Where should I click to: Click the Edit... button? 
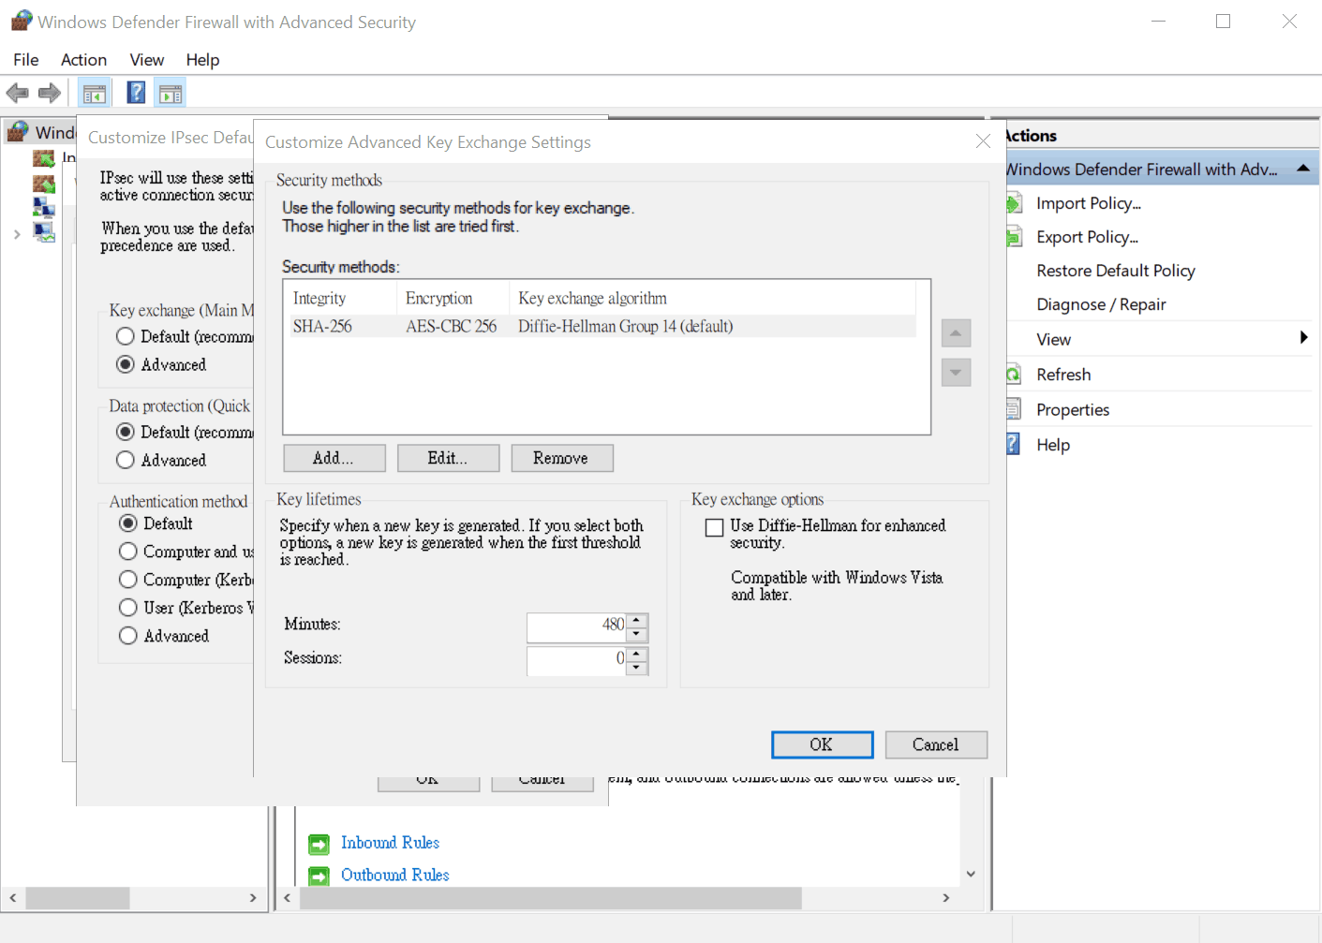pyautogui.click(x=448, y=458)
